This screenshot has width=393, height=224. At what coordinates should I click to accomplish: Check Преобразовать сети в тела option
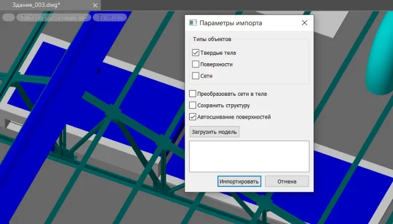tap(193, 93)
